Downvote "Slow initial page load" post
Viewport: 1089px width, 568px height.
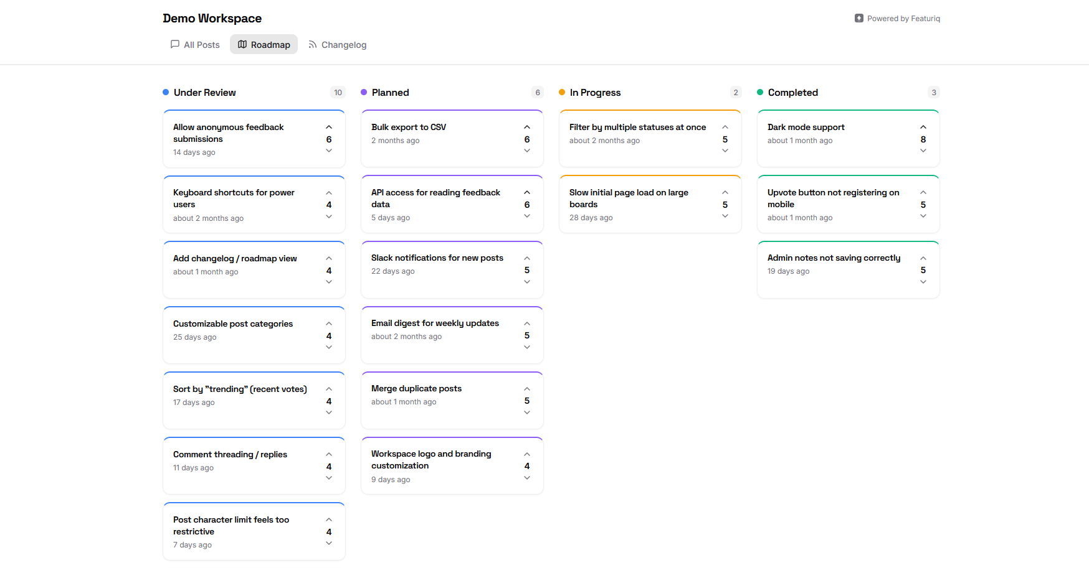(x=725, y=216)
